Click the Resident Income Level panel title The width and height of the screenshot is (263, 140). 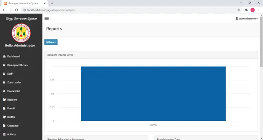pos(60,55)
